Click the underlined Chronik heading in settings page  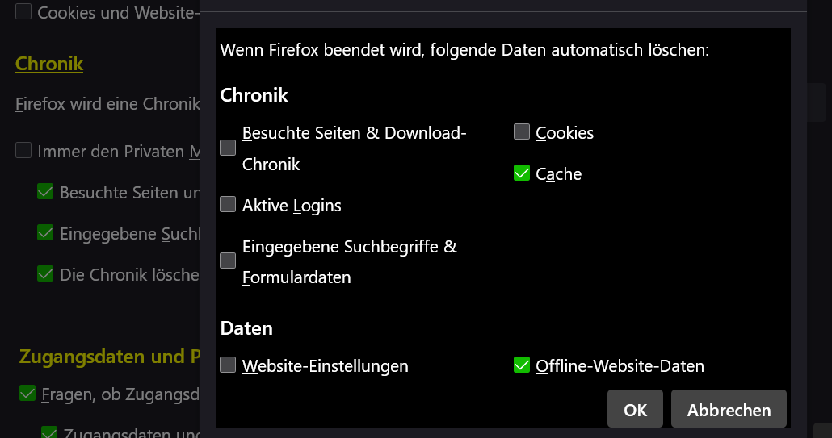pos(49,63)
